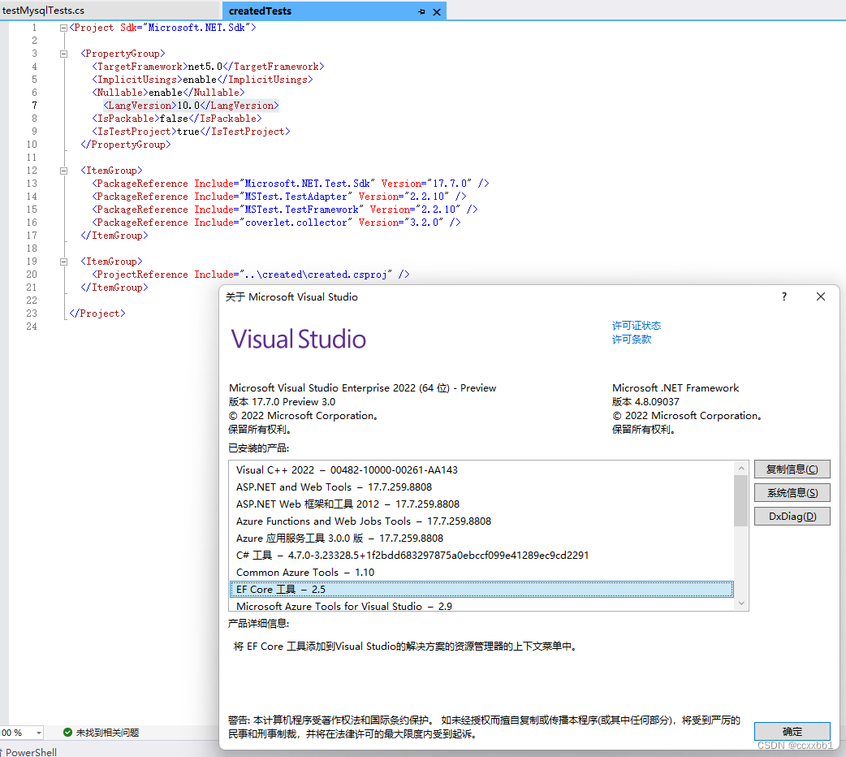Collapse the PropertyGroup block
This screenshot has height=757, width=846.
pos(63,54)
